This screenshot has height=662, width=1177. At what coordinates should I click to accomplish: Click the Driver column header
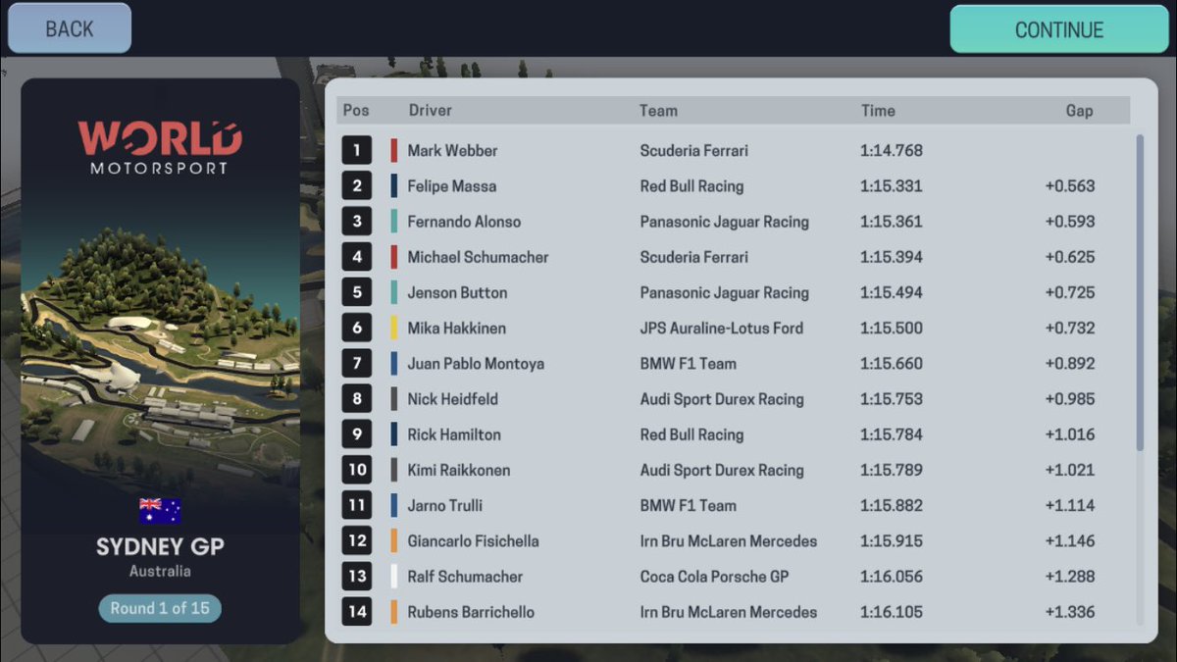[431, 110]
